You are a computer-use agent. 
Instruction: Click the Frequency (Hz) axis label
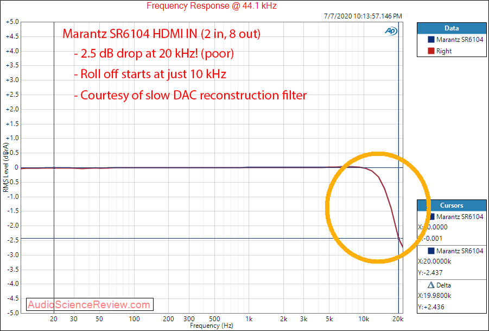[212, 326]
